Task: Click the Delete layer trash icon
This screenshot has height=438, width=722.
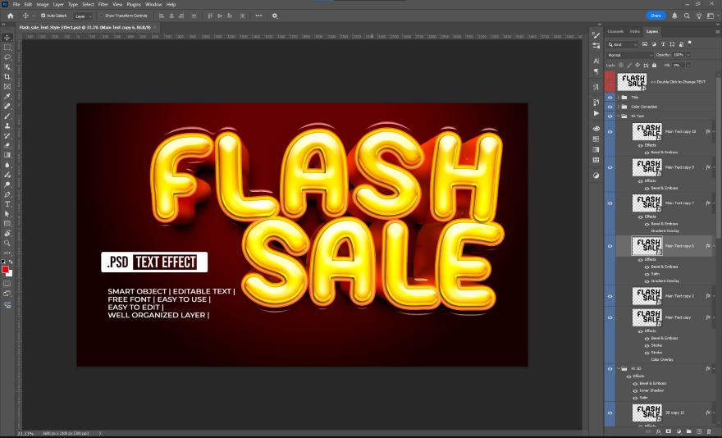Action: click(x=709, y=431)
